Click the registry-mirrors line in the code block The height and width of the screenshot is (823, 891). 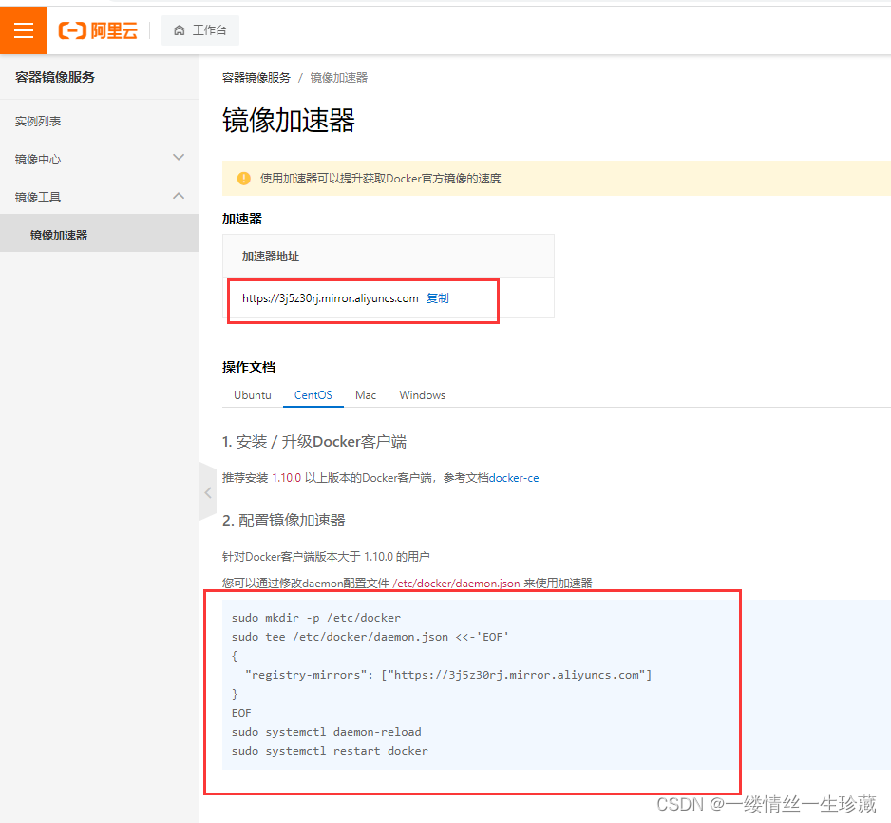tap(448, 676)
